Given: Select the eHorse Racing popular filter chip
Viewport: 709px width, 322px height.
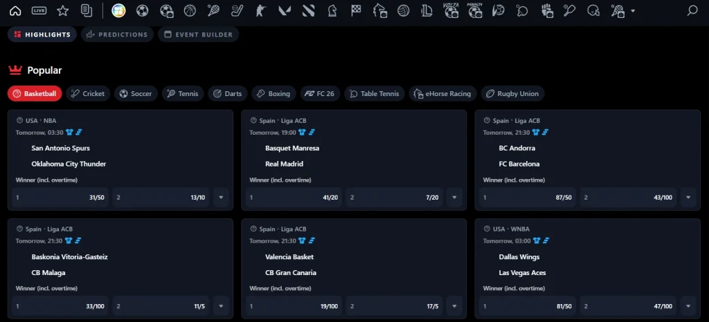Looking at the screenshot, I should pyautogui.click(x=442, y=94).
